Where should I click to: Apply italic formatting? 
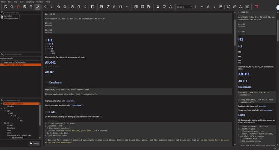pos(108,7)
